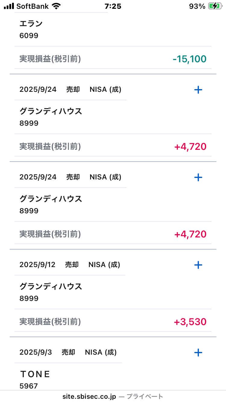Tap the 6099 stock code
The width and height of the screenshot is (226, 403).
(x=29, y=36)
